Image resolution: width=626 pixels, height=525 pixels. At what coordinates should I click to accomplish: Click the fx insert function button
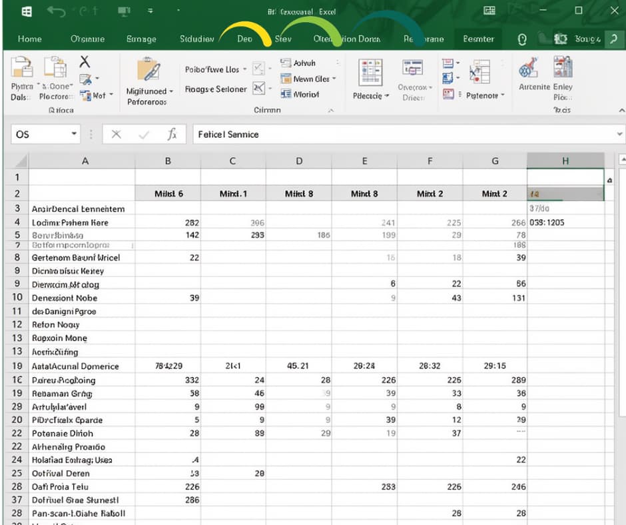click(172, 134)
